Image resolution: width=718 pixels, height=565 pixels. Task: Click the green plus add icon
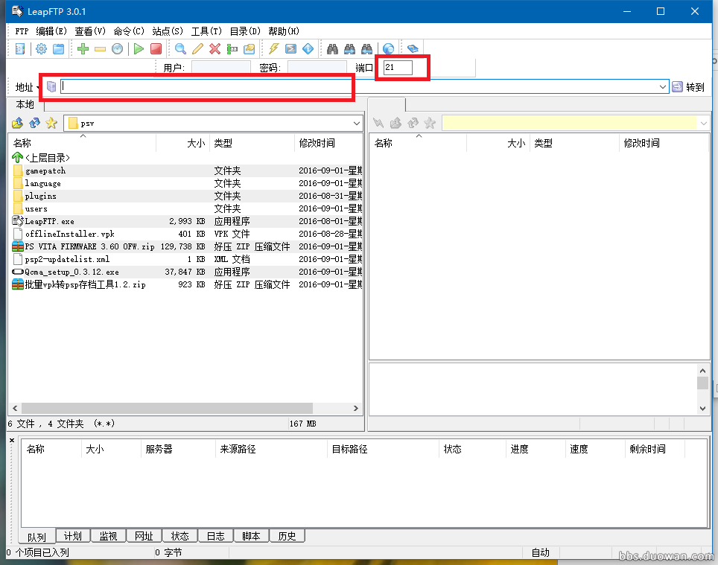(x=83, y=49)
